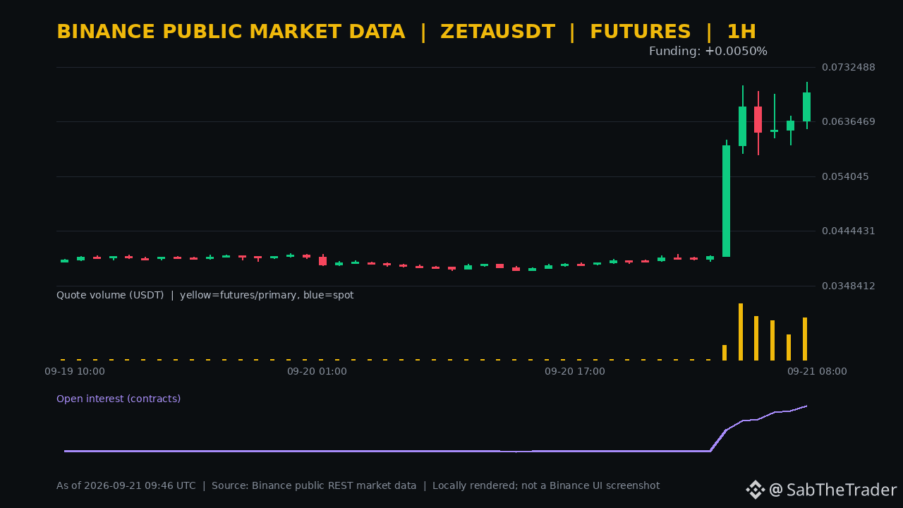
Task: Click the 0.0732488 price axis label
Action: [x=849, y=67]
